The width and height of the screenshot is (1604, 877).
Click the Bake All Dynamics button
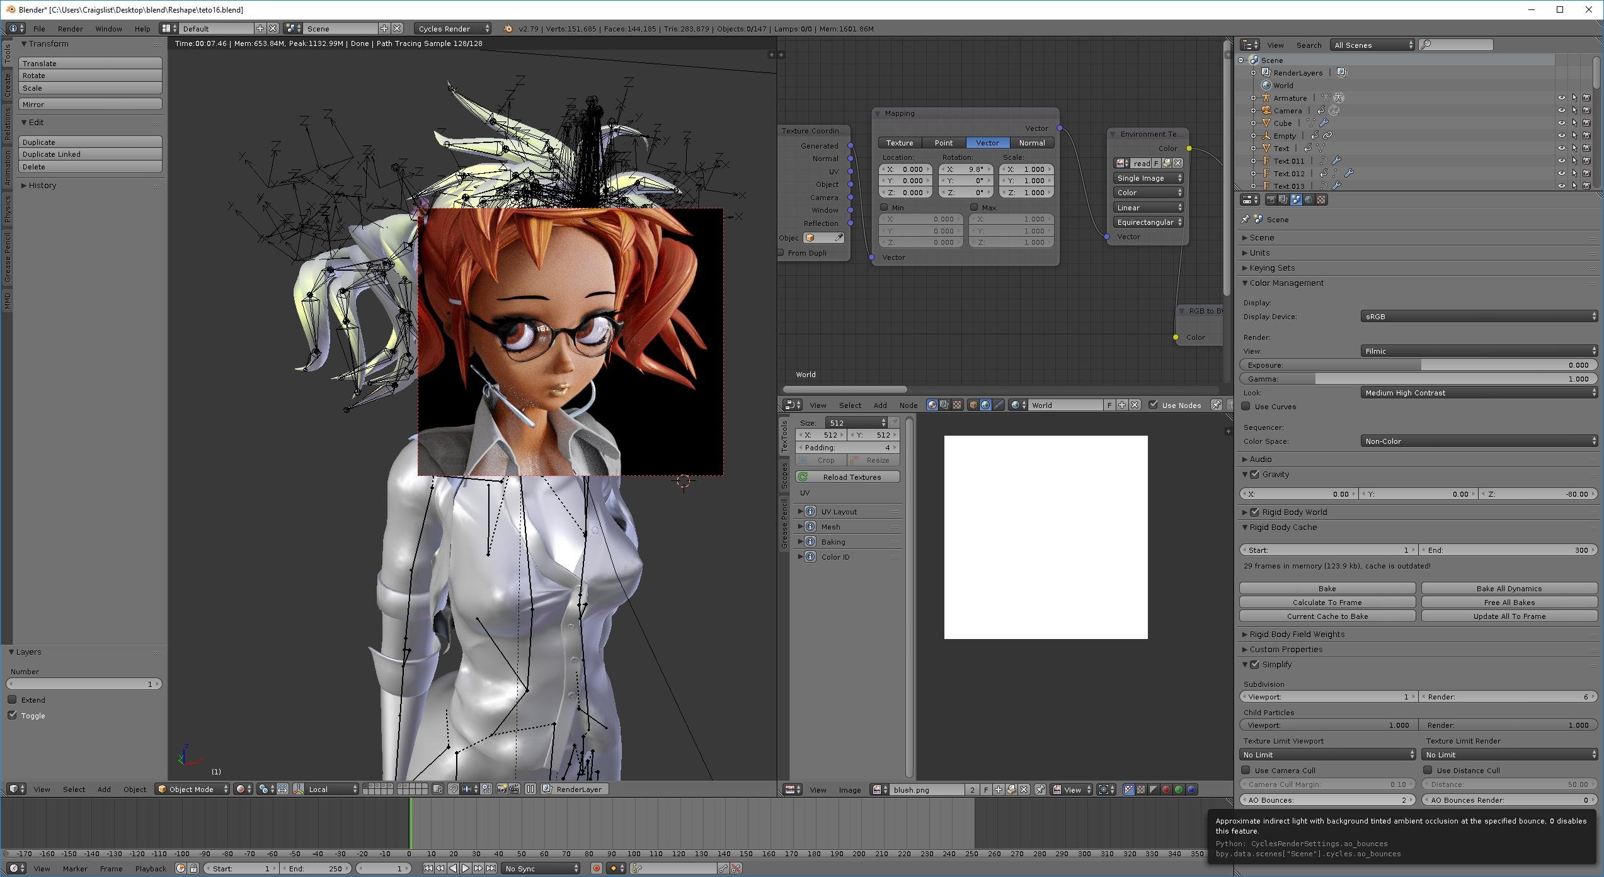click(1509, 588)
